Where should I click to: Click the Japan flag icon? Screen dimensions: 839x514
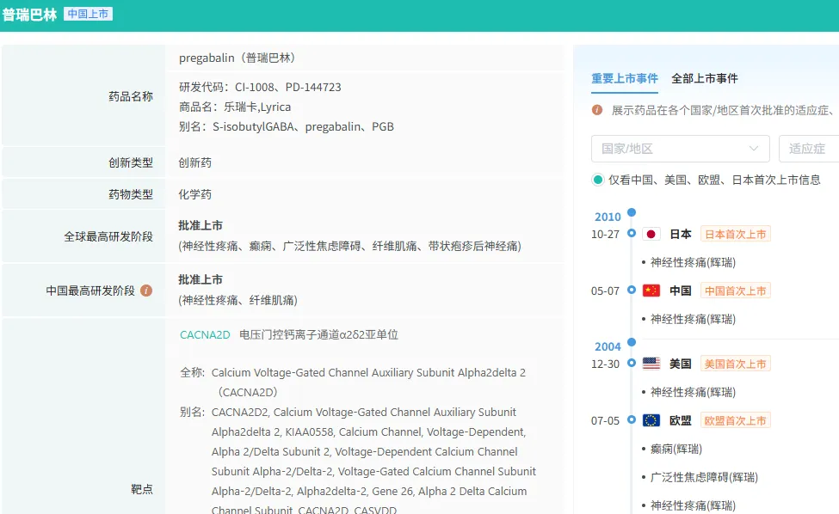(651, 234)
